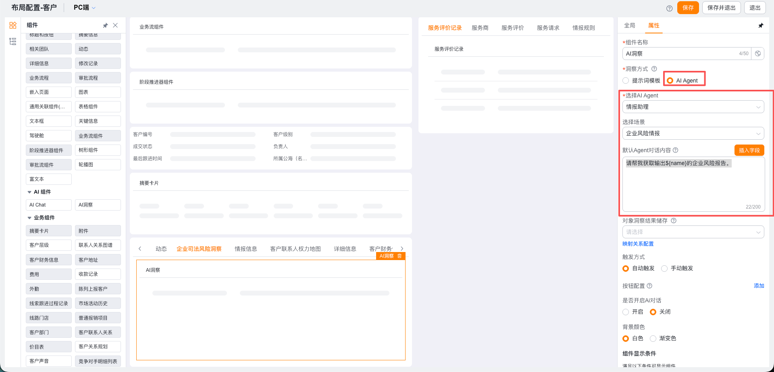Click the globe icon in 组件名称 field
Viewport: 774px width, 372px height.
[758, 54]
